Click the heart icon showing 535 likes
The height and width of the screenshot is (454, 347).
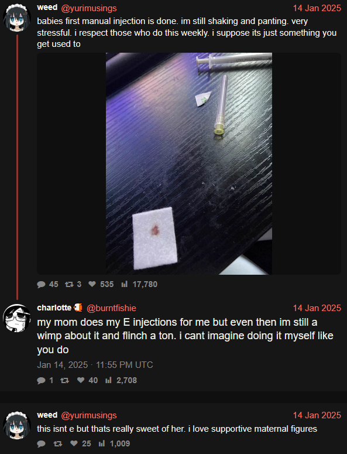pos(92,284)
